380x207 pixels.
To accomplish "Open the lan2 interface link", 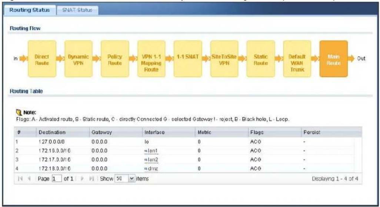I will pyautogui.click(x=153, y=160).
